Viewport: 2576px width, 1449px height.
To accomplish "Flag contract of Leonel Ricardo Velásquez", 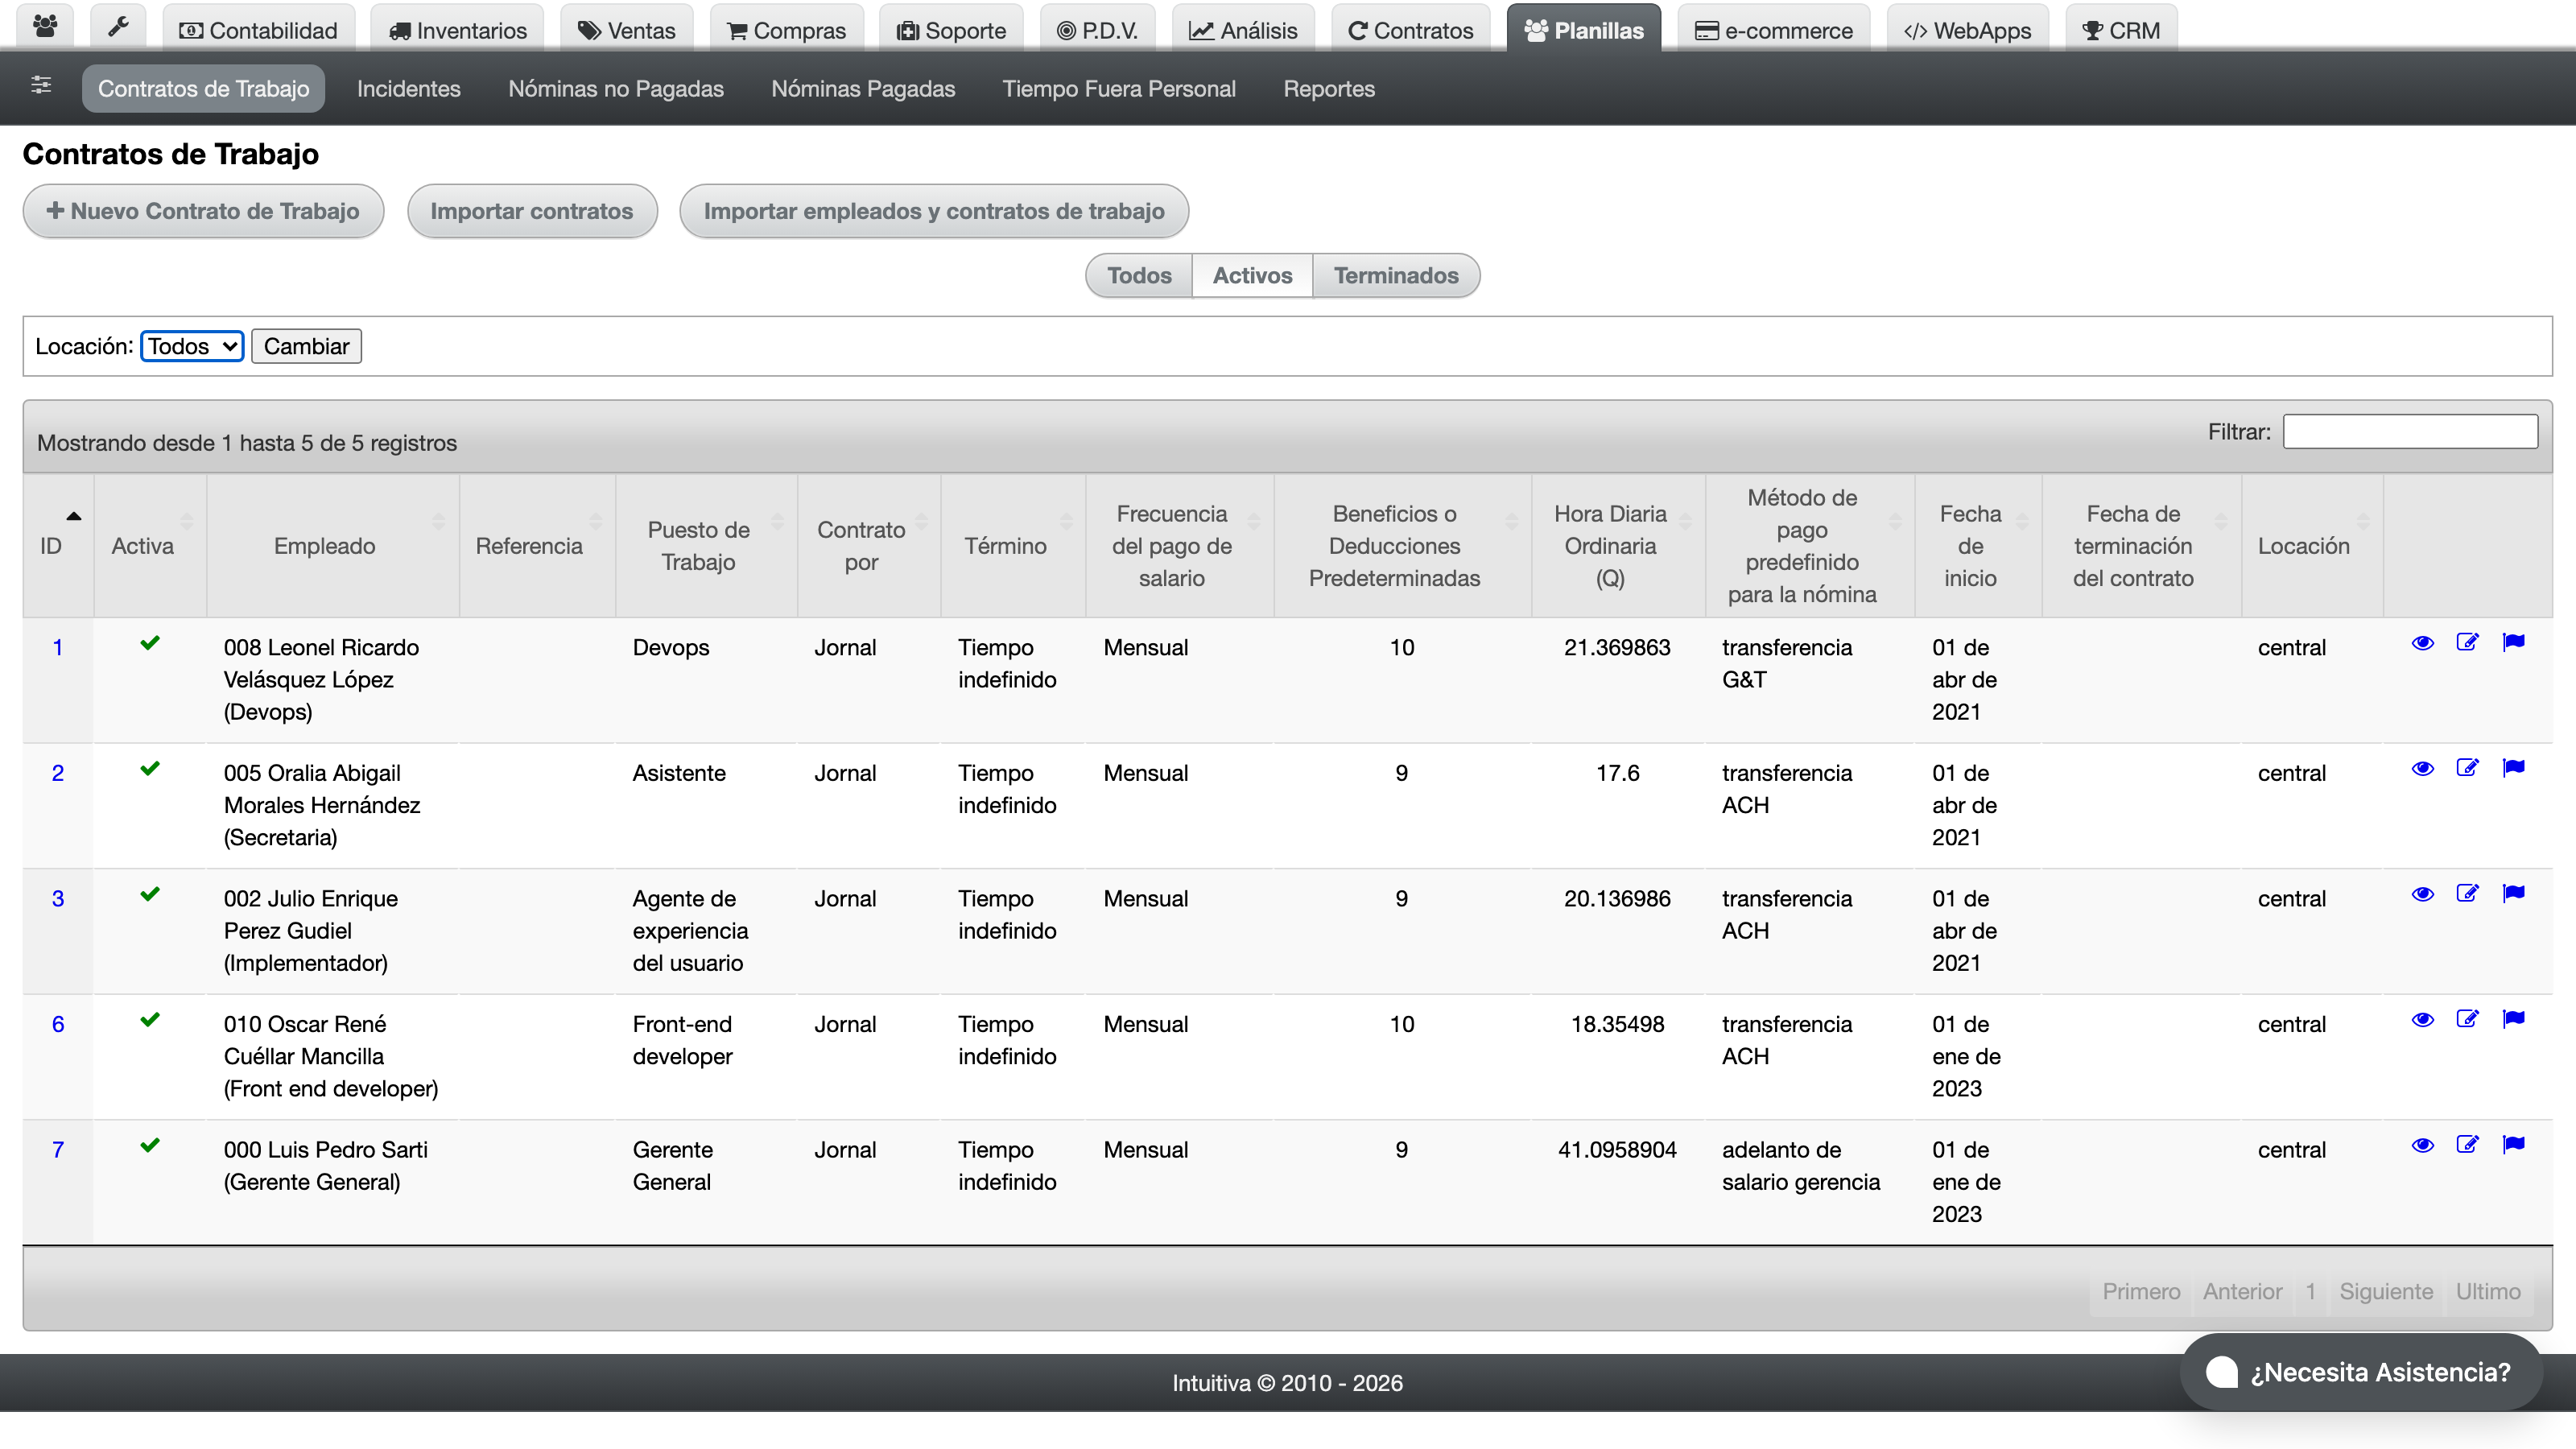I will pyautogui.click(x=2513, y=643).
